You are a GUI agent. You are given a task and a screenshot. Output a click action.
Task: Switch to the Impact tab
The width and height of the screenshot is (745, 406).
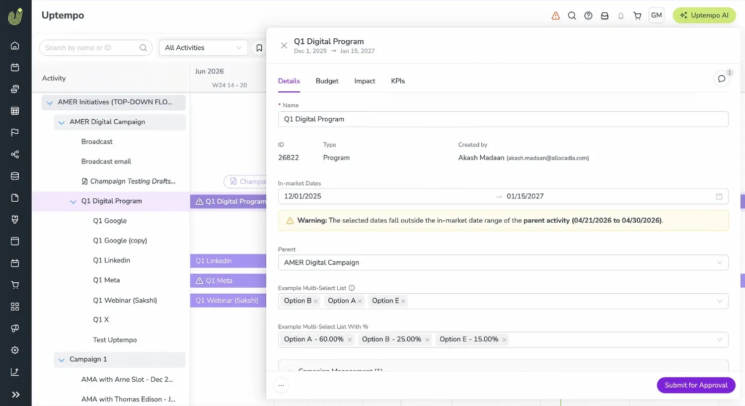click(x=365, y=81)
